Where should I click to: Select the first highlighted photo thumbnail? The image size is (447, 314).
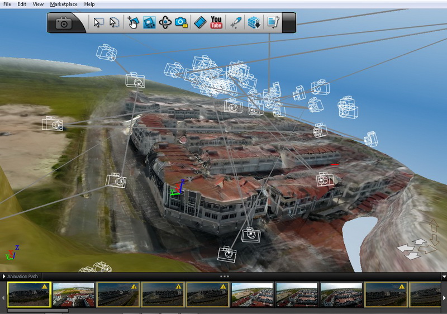(29, 294)
